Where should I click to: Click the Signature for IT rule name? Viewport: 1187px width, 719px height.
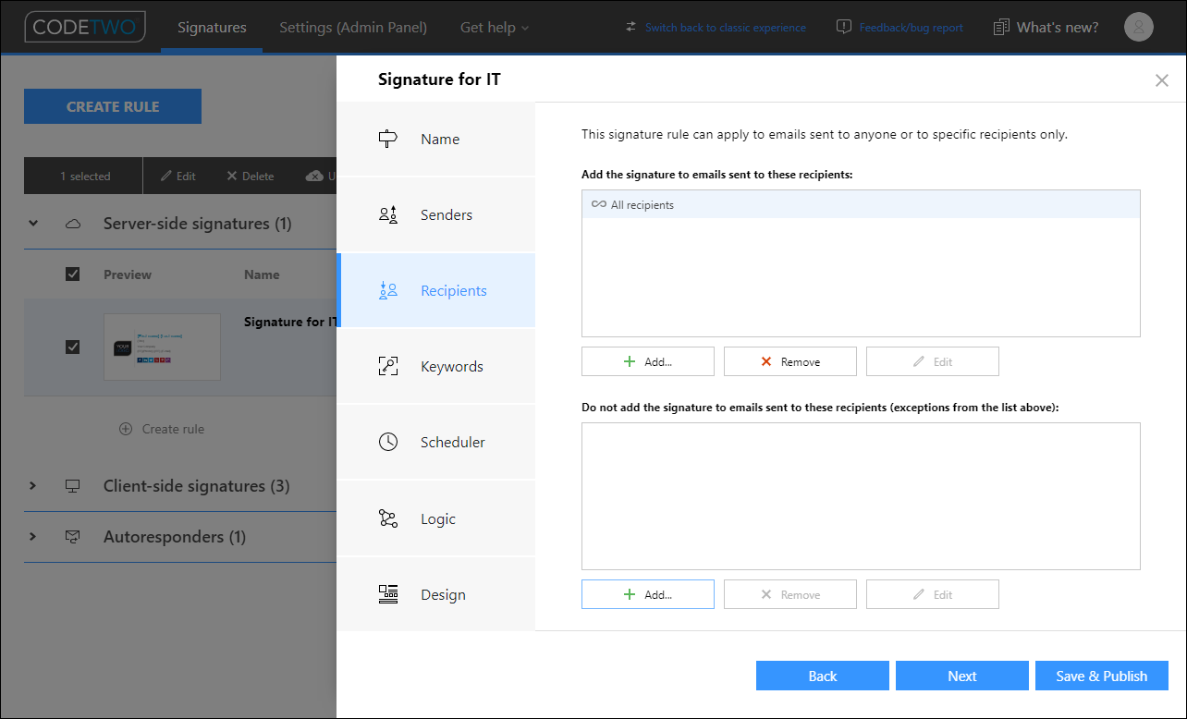pyautogui.click(x=290, y=322)
